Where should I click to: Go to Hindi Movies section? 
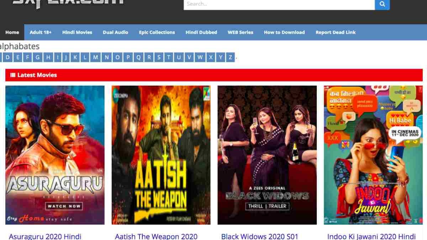pyautogui.click(x=77, y=32)
